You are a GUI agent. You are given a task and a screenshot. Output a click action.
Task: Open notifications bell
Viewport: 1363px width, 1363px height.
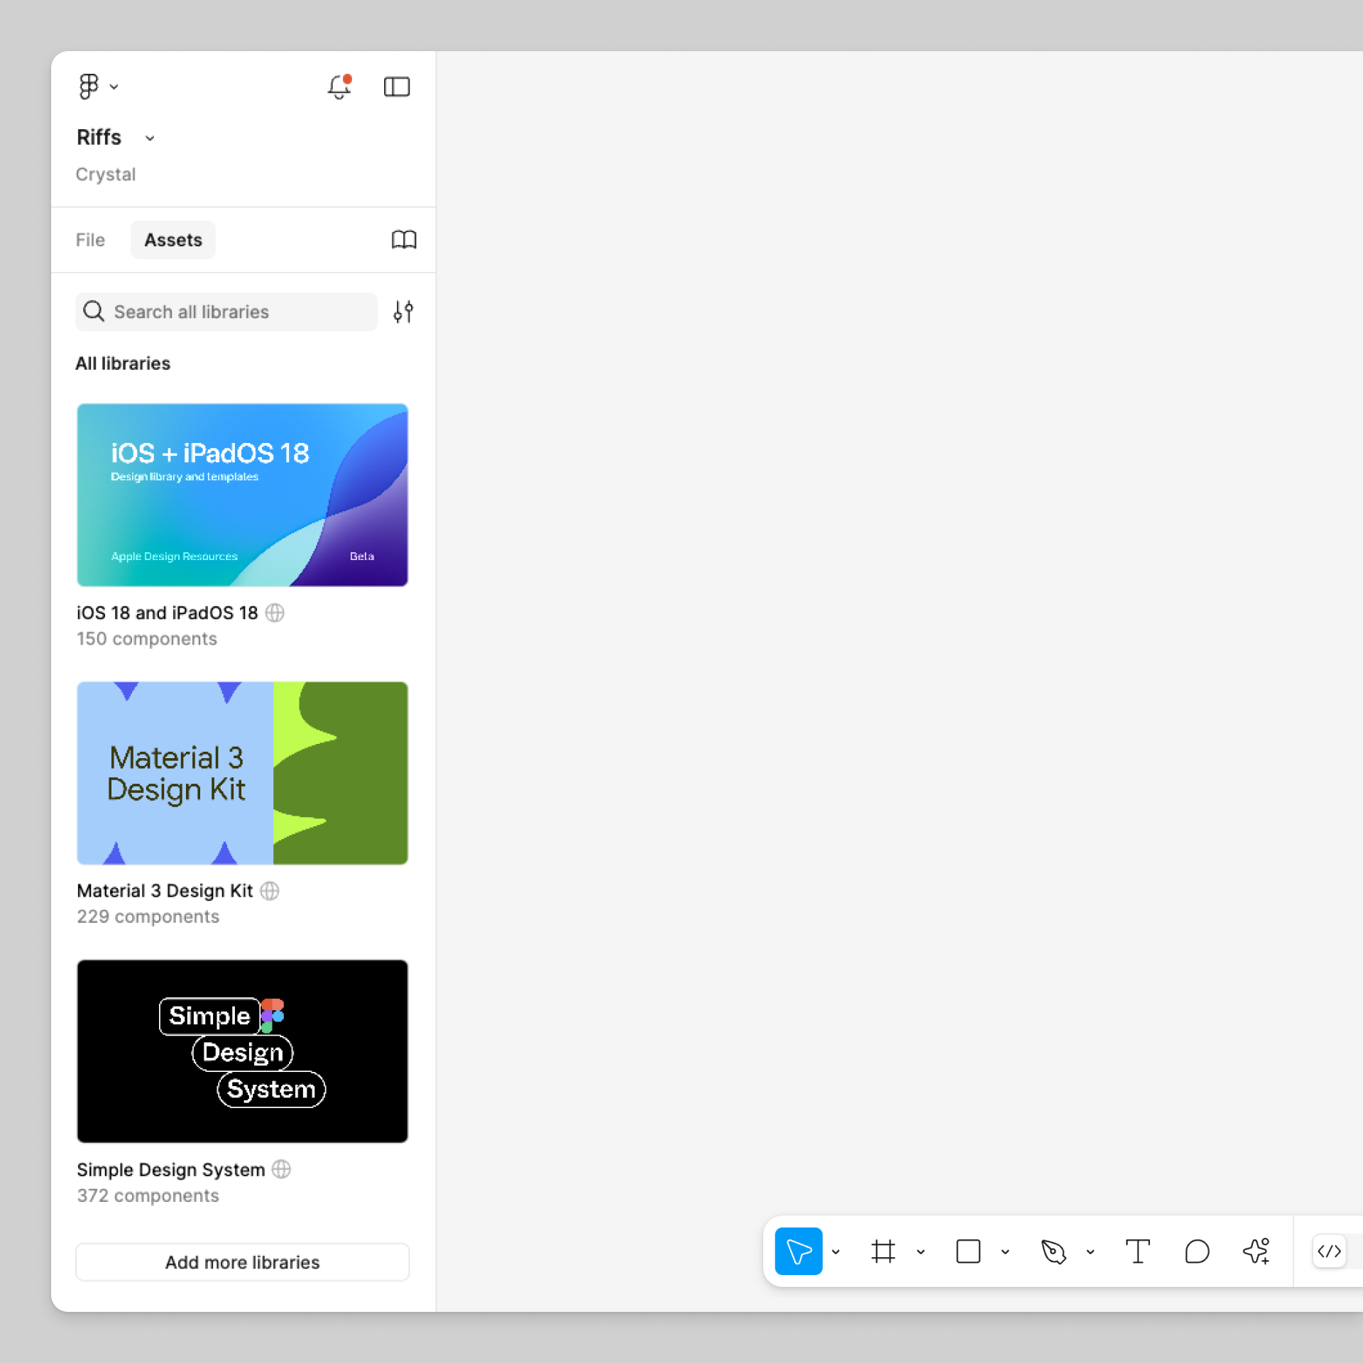click(x=339, y=87)
